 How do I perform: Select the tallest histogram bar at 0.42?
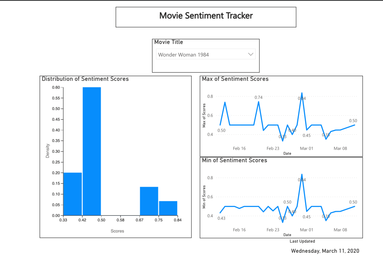(92, 151)
